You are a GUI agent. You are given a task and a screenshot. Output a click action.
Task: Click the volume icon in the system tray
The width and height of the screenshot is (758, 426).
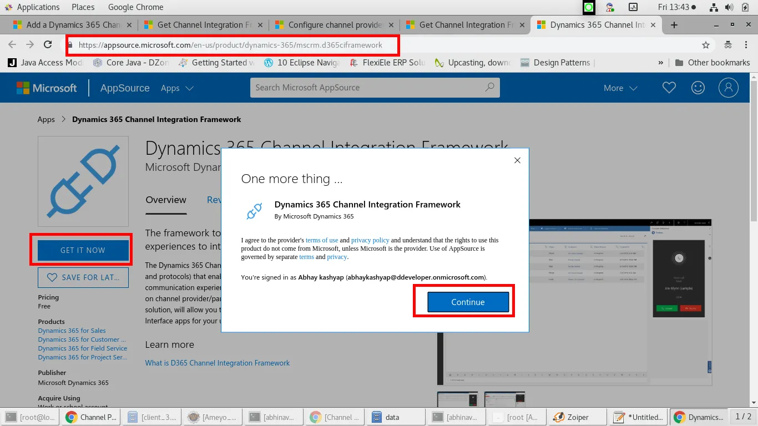729,7
